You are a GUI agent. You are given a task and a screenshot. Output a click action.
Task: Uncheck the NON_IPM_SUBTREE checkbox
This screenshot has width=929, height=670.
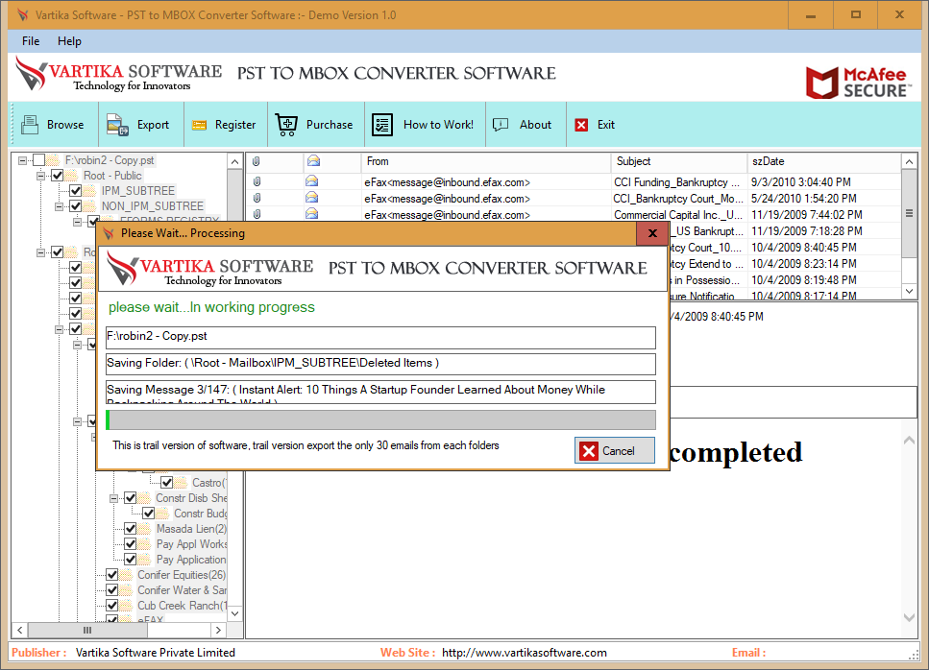(76, 206)
